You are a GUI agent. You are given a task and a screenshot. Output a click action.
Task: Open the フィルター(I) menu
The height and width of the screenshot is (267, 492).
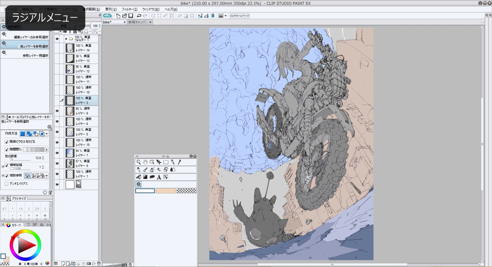coord(130,9)
